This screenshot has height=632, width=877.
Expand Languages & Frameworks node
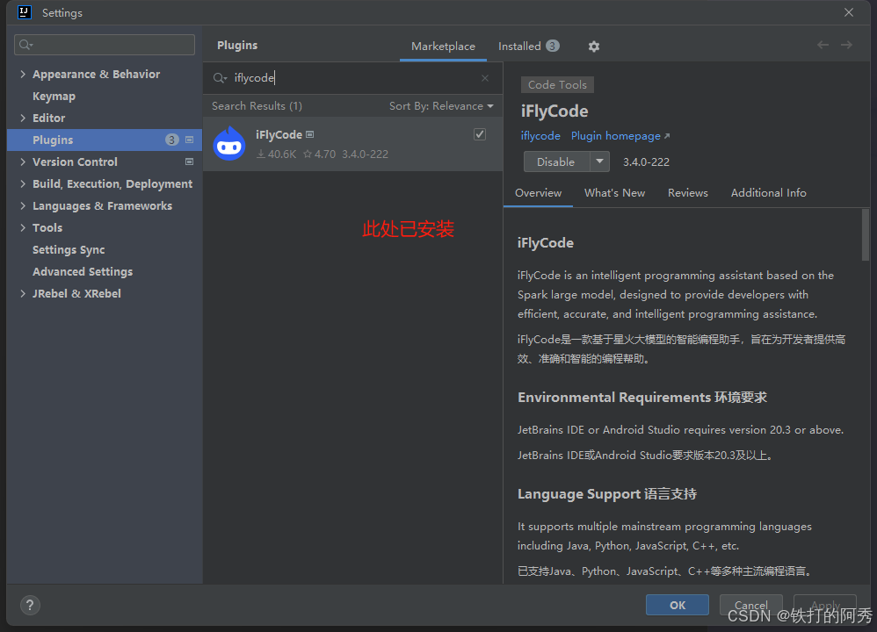(x=23, y=205)
